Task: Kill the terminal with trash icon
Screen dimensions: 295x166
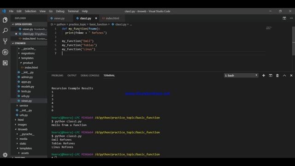Action: click(x=277, y=76)
